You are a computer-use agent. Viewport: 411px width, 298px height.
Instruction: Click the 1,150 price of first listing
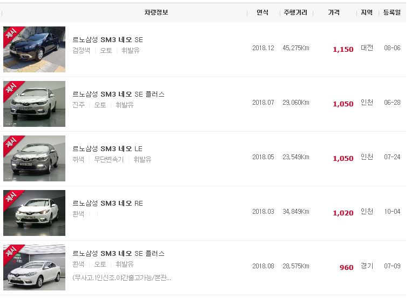click(343, 49)
